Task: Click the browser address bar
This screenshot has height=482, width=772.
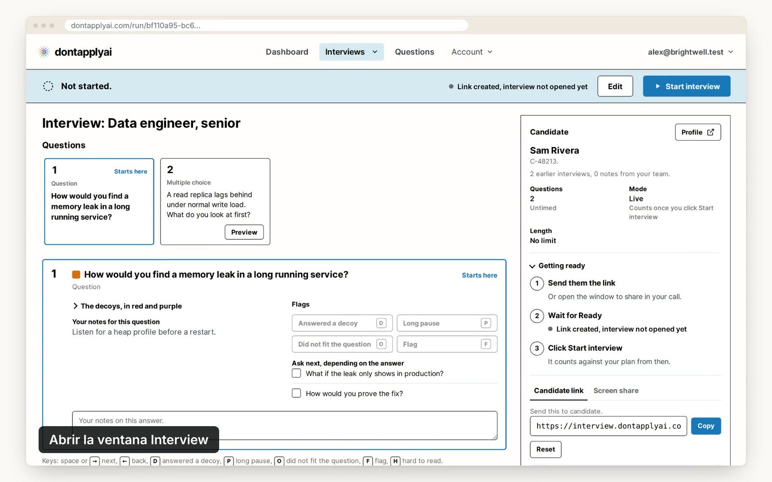Action: pos(266,26)
